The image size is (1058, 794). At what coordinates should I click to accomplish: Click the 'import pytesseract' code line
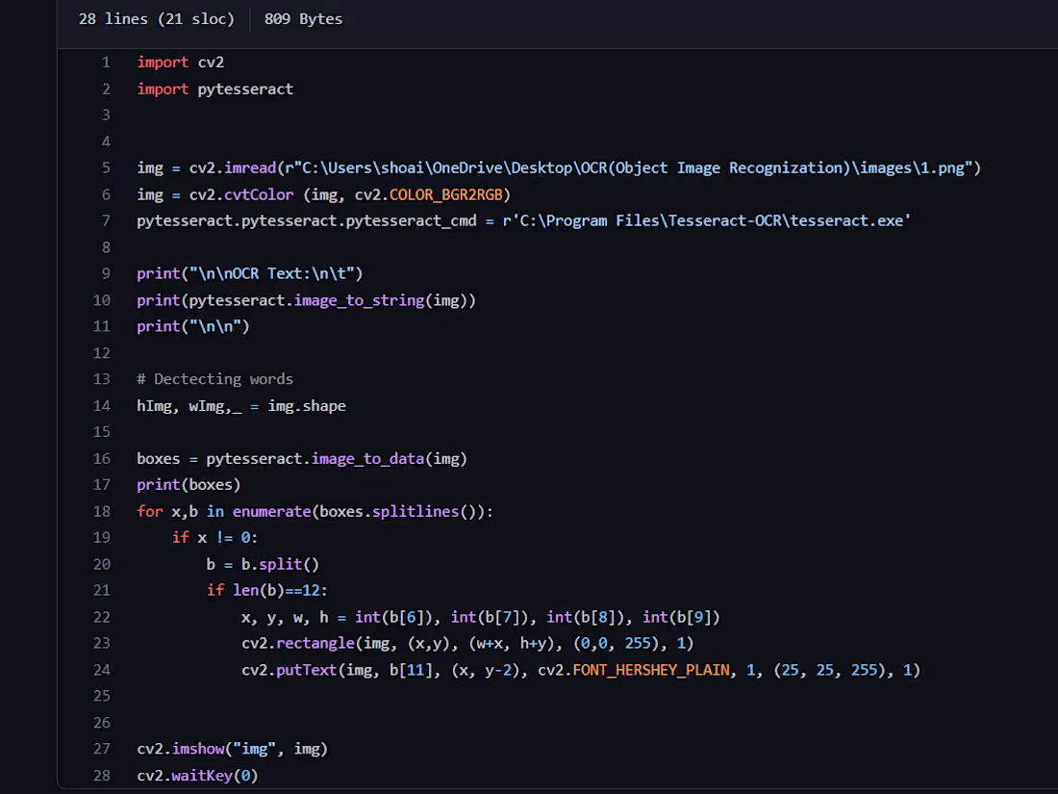(x=215, y=90)
